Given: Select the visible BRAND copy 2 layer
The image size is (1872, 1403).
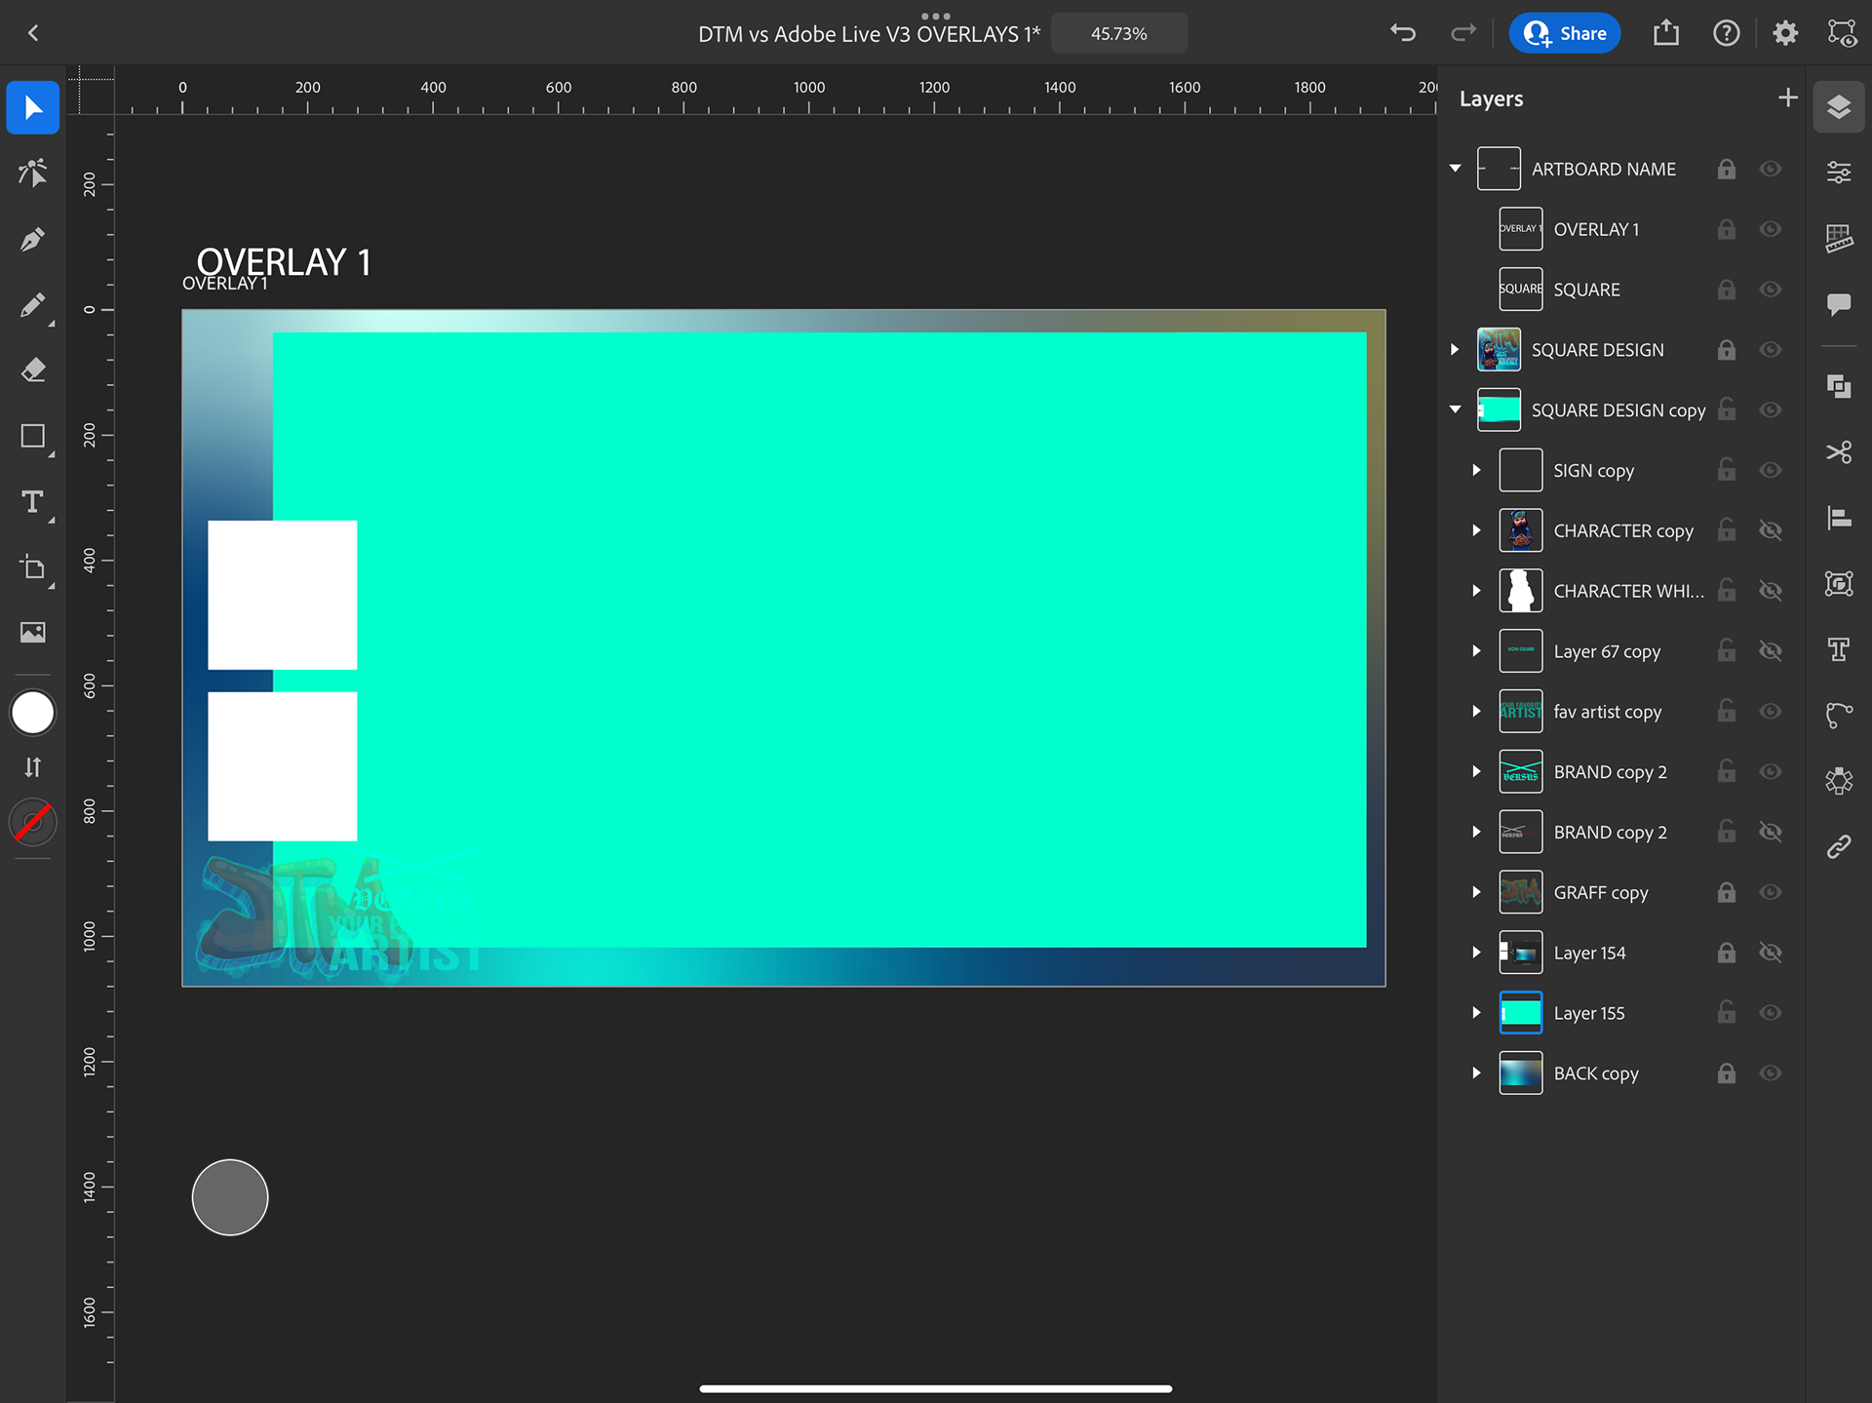Looking at the screenshot, I should (1620, 772).
